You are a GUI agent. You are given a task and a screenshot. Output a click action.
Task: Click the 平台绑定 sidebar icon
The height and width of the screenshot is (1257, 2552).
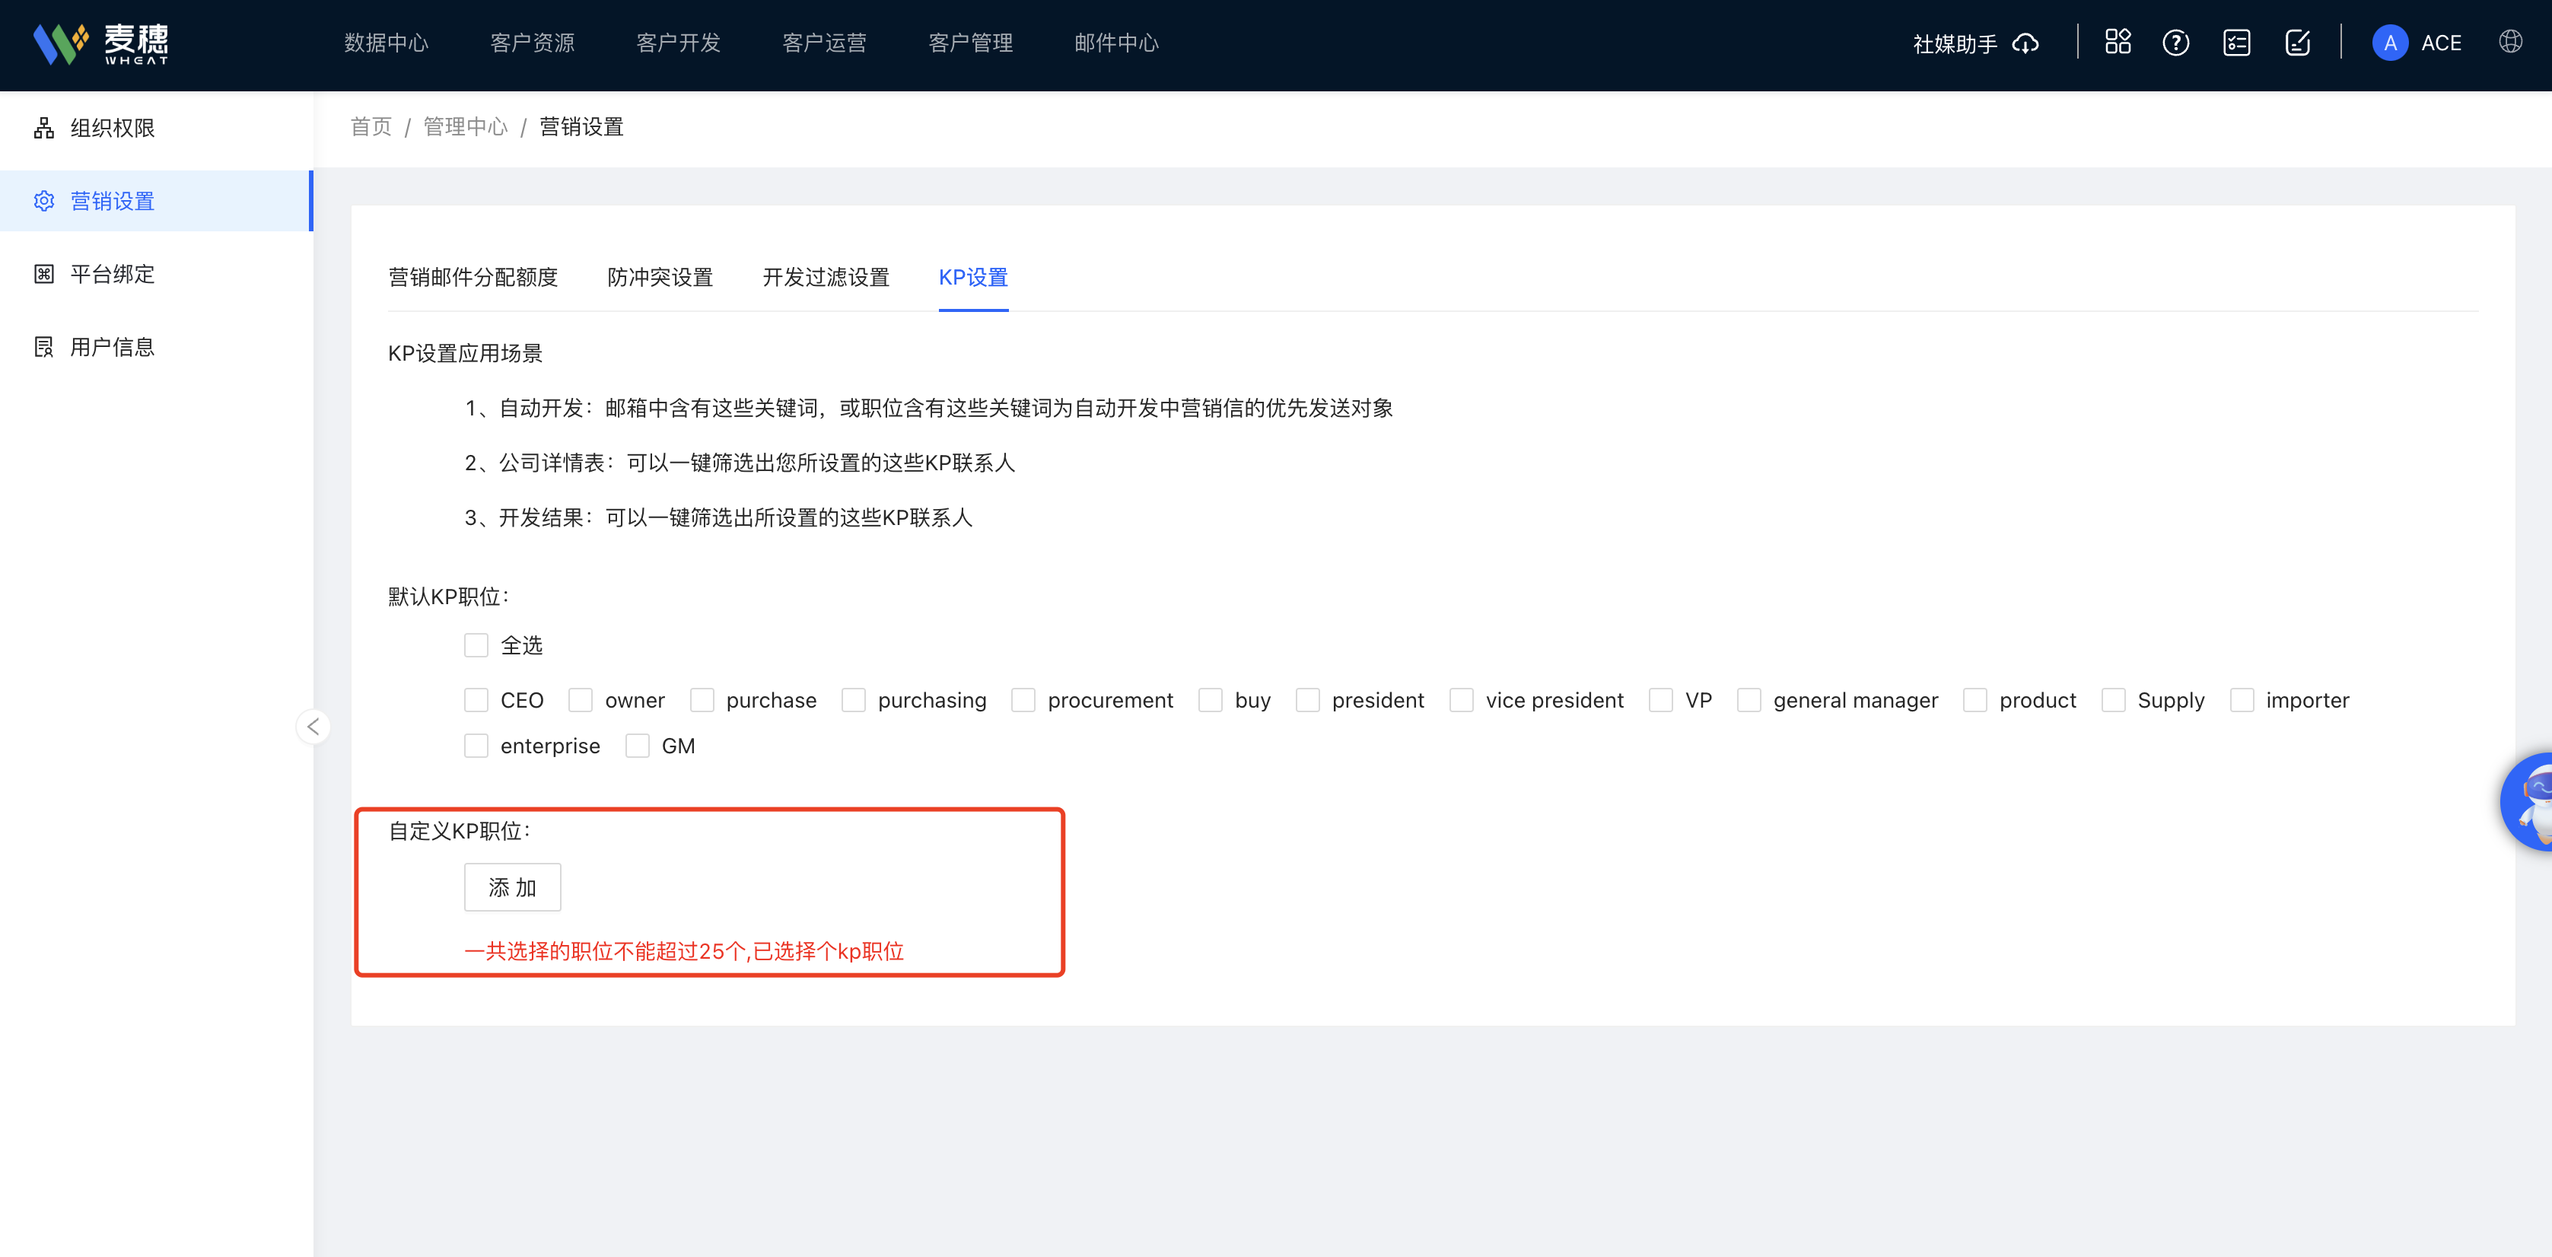[x=43, y=275]
